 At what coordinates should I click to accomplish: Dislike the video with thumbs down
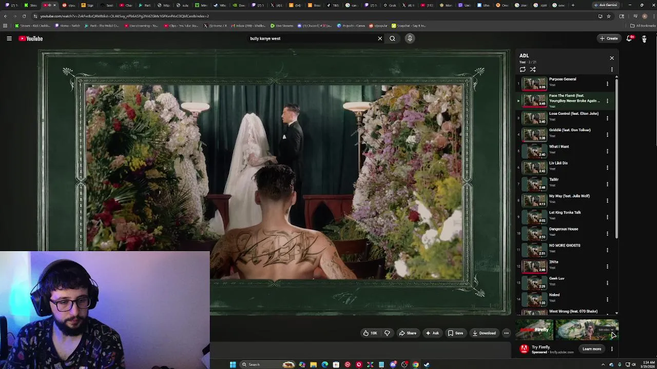pyautogui.click(x=387, y=333)
